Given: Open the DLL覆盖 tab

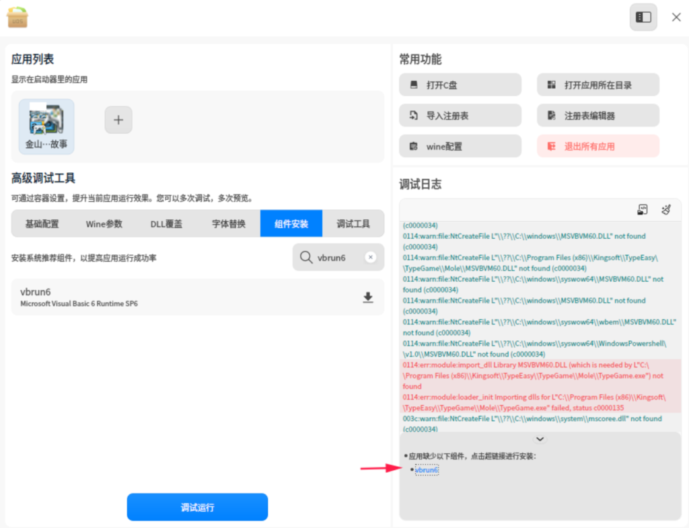Looking at the screenshot, I should pyautogui.click(x=166, y=224).
